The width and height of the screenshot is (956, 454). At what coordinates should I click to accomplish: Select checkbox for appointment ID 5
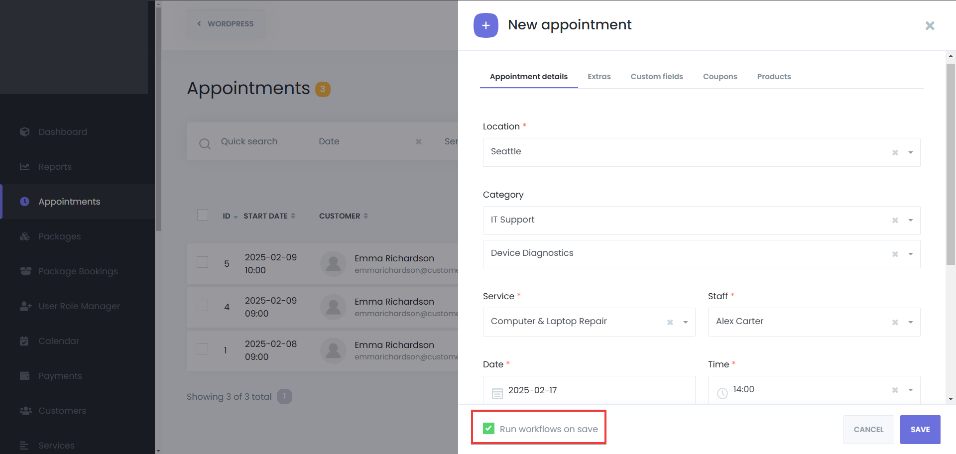pyautogui.click(x=202, y=262)
